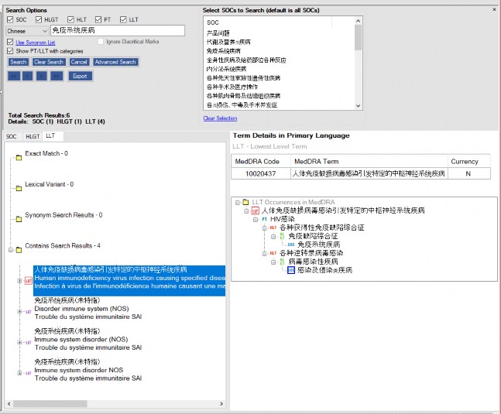Open the Chinese language dropdown
This screenshot has width=501, height=414.
pos(43,31)
